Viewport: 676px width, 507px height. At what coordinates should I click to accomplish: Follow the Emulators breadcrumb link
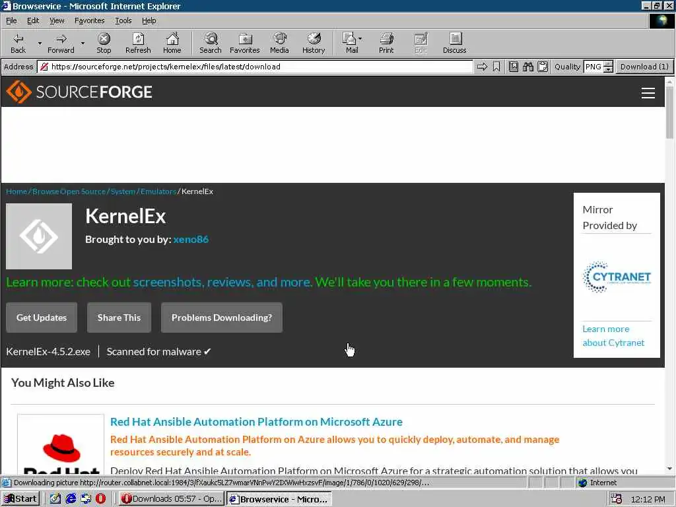pyautogui.click(x=158, y=191)
